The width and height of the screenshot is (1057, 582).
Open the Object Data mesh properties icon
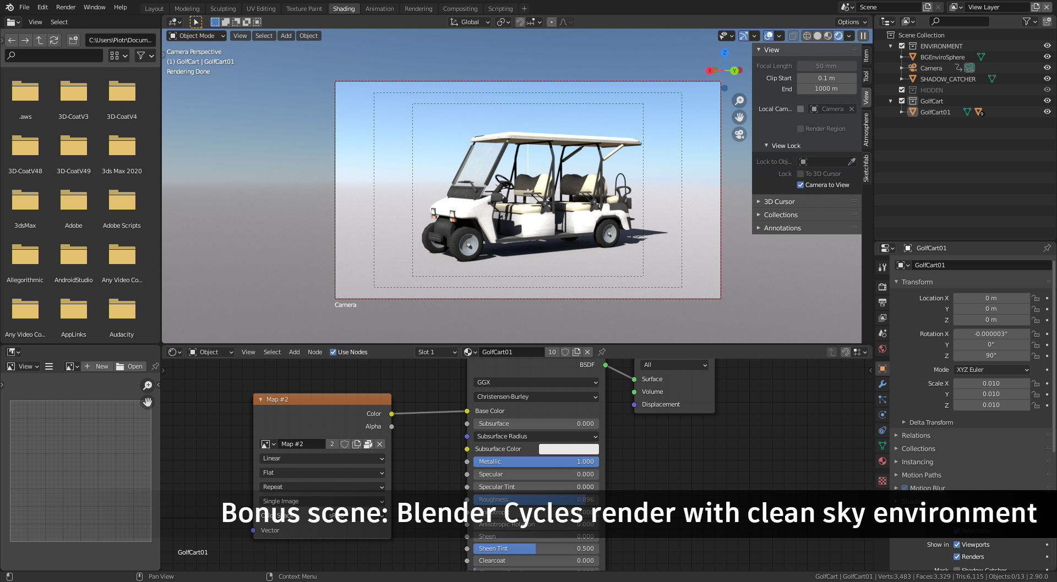(882, 446)
